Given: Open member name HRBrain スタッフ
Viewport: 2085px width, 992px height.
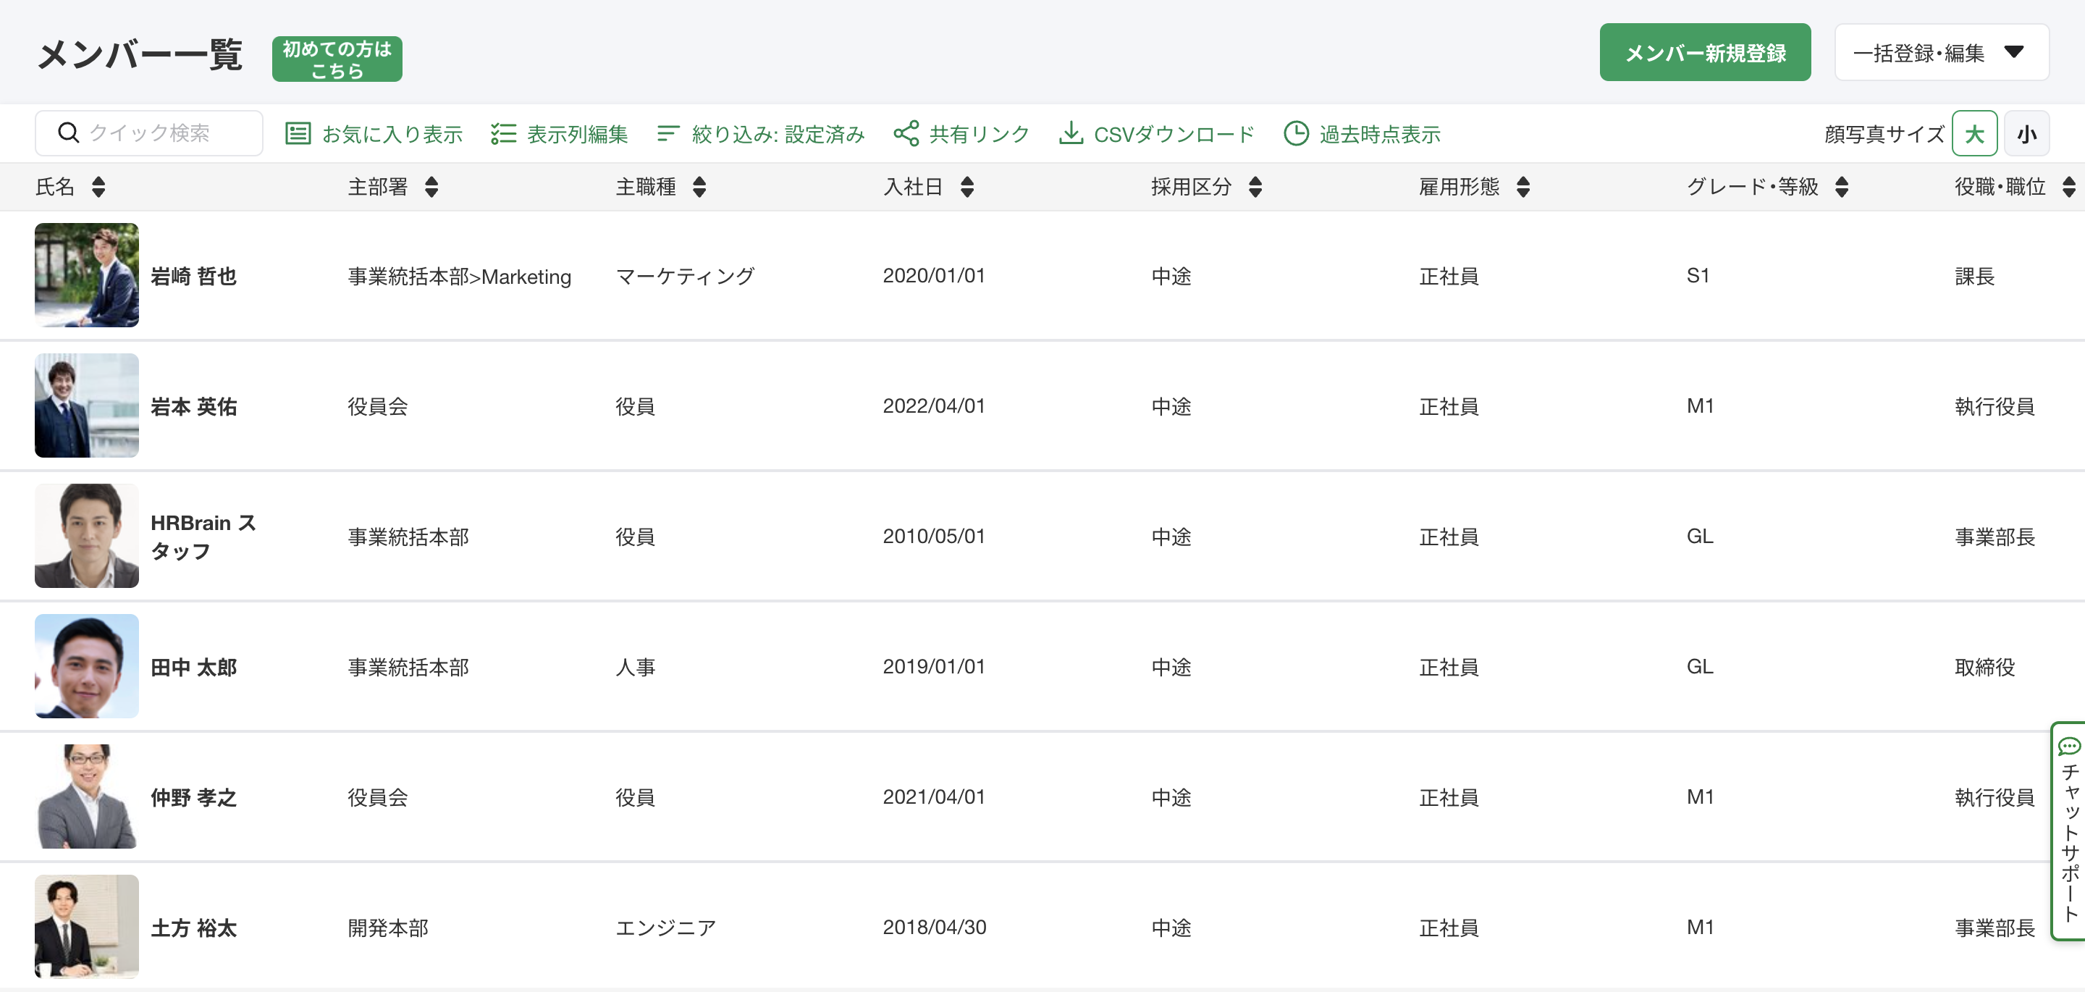Looking at the screenshot, I should click(x=204, y=537).
